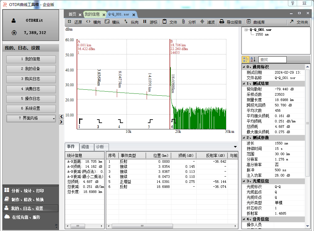Click 导出报告 export report printer icon

pos(222,22)
